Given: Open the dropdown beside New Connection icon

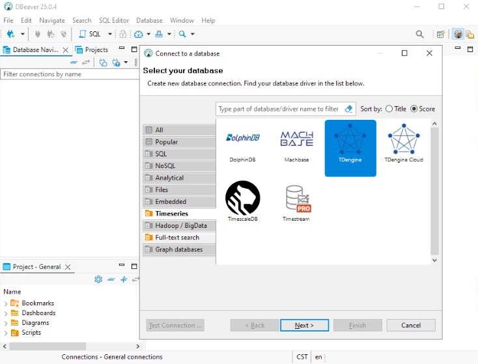Looking at the screenshot, I should (23, 34).
